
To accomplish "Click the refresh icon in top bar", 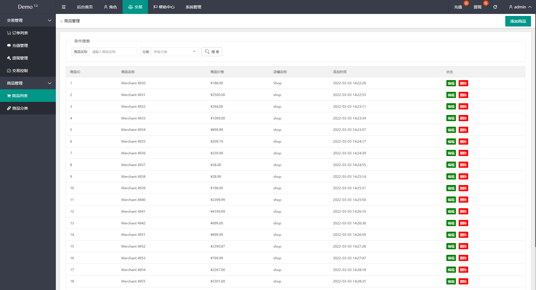I will click(495, 7).
